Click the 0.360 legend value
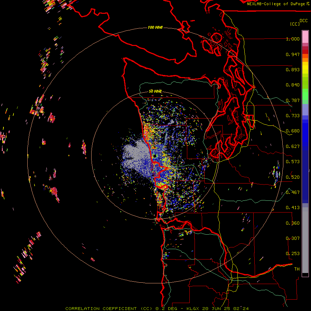The height and width of the screenshot is (311, 311). coord(293,223)
